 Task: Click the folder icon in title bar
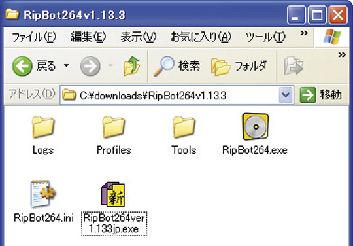(x=12, y=14)
